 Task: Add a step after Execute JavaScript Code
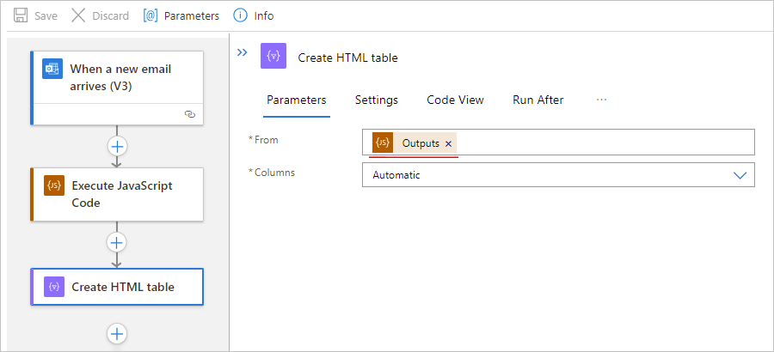point(118,242)
